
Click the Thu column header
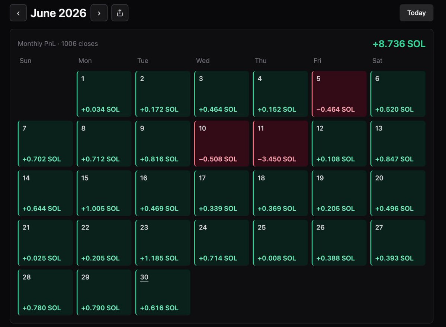pyautogui.click(x=260, y=61)
